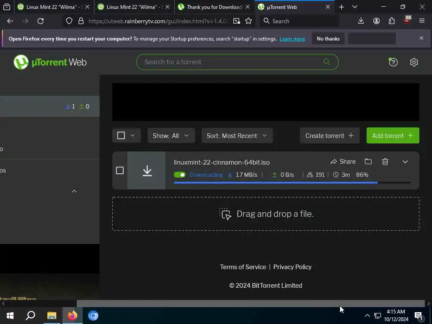The image size is (432, 324).
Task: Click the torrent download arrow thumbnail
Action: [x=146, y=170]
